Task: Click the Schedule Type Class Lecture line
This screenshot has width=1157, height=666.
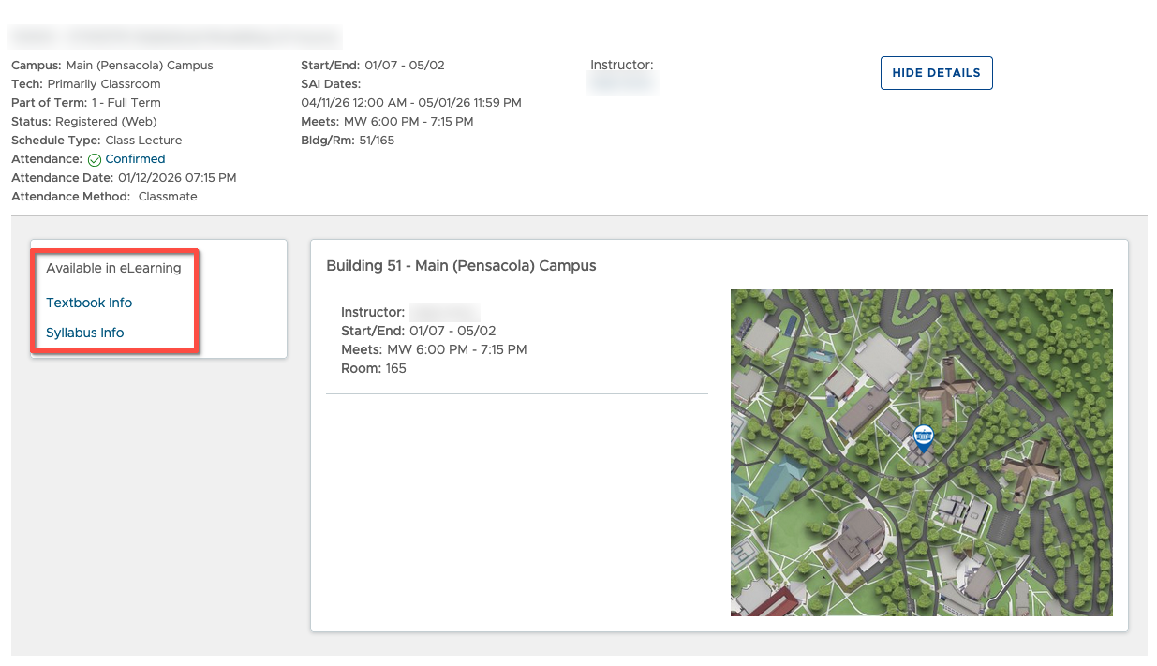Action: [x=96, y=141]
